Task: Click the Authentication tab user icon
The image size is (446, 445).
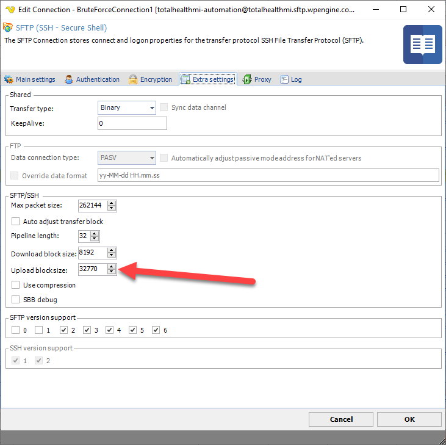Action: [70, 79]
